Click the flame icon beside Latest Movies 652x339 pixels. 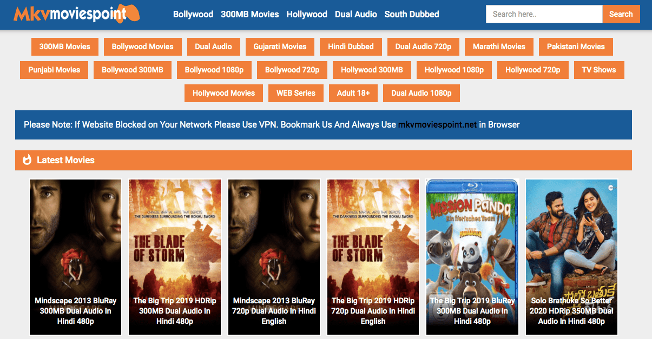27,160
